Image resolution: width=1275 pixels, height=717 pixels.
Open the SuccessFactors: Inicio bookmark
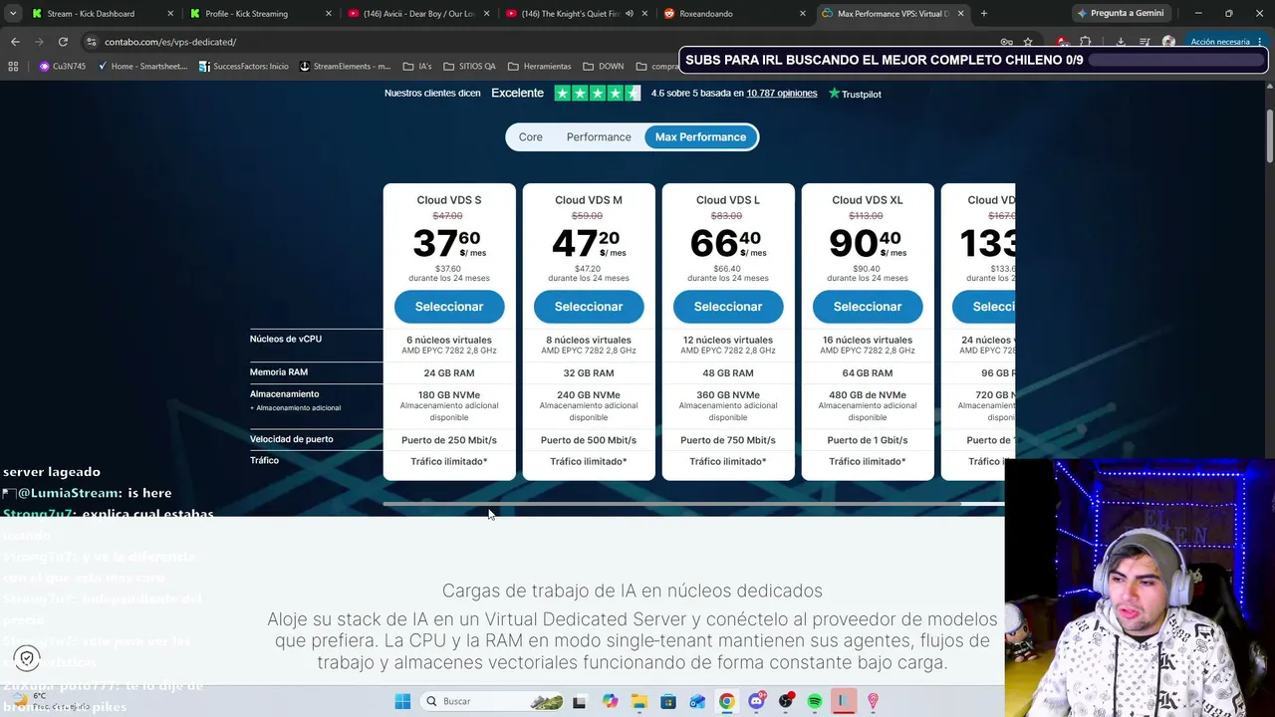click(243, 67)
